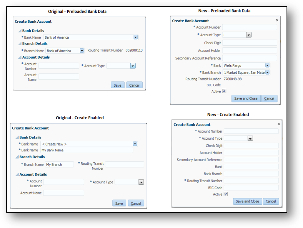Toggle Active checkbox in New Create Enabled dialog
The image size is (303, 228).
226,194
